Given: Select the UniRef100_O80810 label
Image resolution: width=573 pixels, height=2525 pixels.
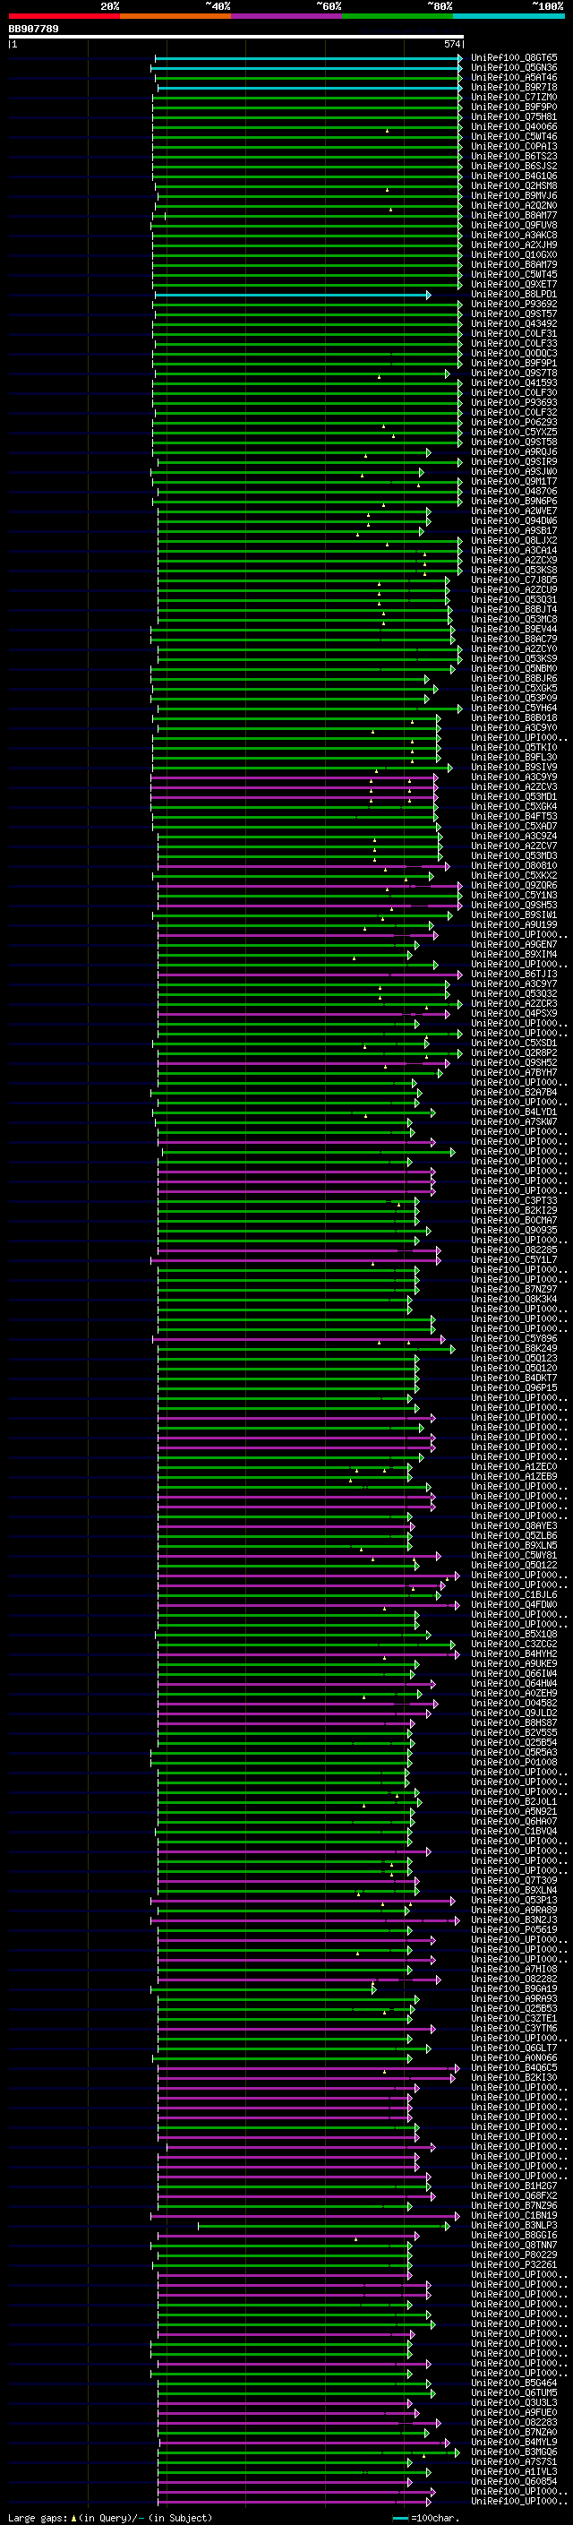Looking at the screenshot, I should pos(514,865).
